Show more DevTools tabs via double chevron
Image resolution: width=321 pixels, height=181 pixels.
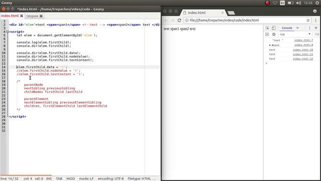pyautogui.click(x=297, y=28)
